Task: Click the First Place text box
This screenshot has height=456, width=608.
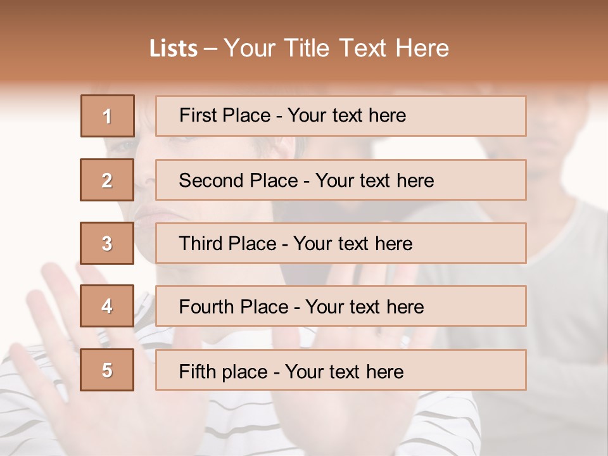Action: (x=341, y=116)
